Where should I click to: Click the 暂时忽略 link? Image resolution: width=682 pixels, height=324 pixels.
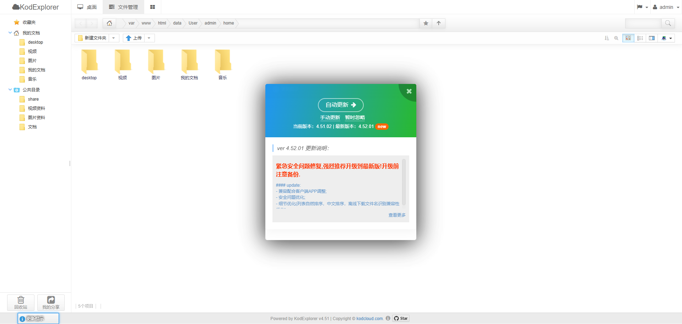(x=355, y=117)
